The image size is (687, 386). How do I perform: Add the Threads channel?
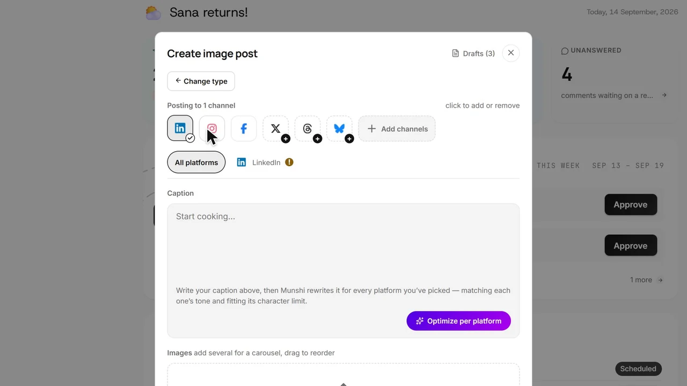pyautogui.click(x=308, y=129)
